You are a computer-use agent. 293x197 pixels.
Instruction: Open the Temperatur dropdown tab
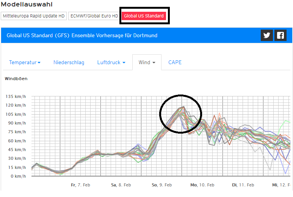pos(25,62)
